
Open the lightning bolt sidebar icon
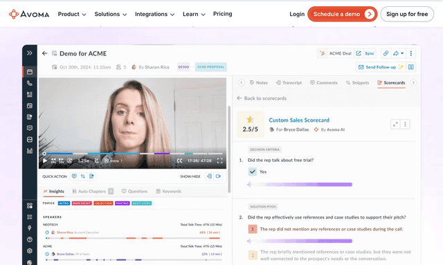tap(30, 228)
